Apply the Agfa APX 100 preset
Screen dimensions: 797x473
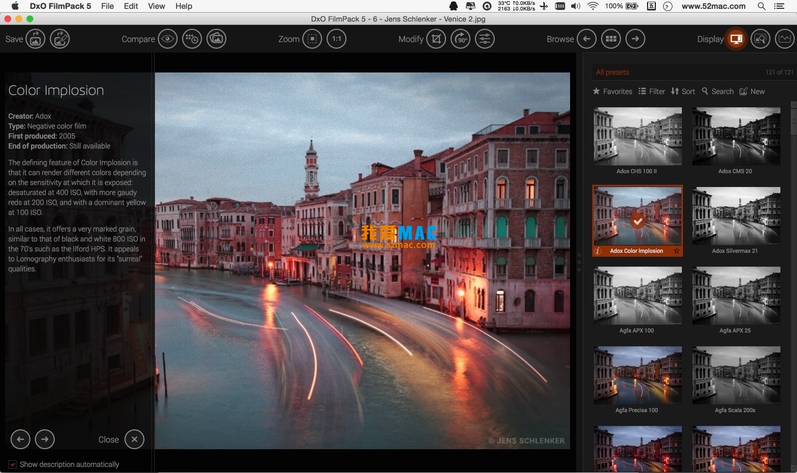tap(638, 295)
